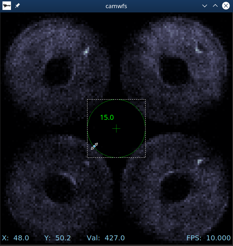Click the green 15.0 radius label
This screenshot has width=233, height=246.
coord(107,117)
